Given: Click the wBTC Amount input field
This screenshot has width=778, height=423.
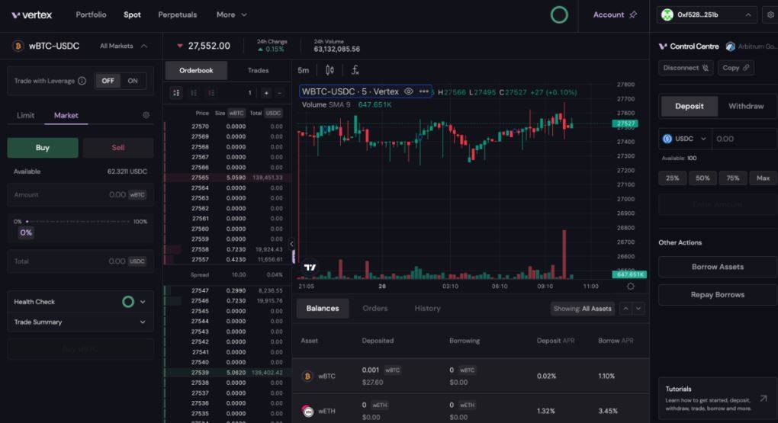Looking at the screenshot, I should 80,195.
